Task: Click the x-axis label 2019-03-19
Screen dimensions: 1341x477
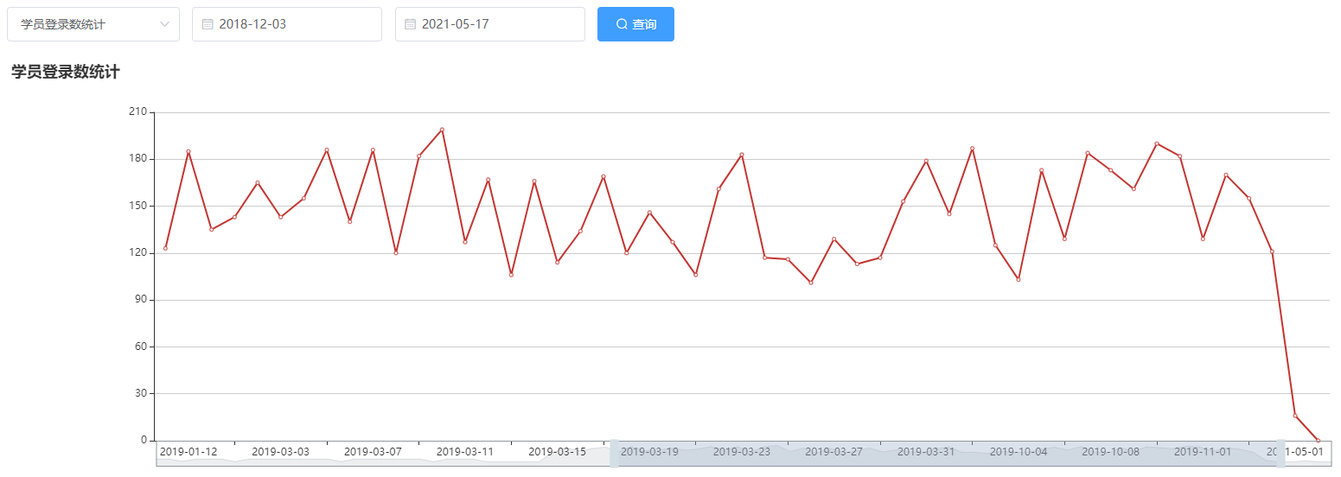Action: click(649, 452)
